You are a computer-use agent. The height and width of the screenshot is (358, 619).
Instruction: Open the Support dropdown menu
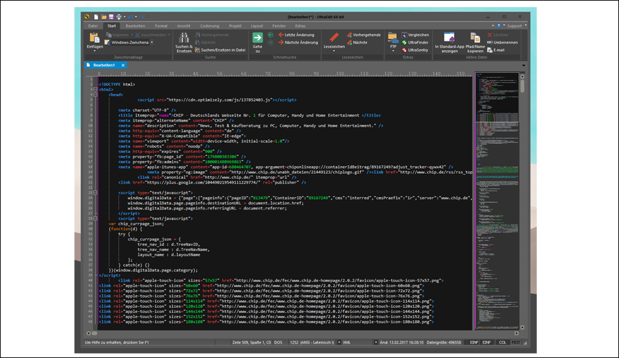(516, 25)
